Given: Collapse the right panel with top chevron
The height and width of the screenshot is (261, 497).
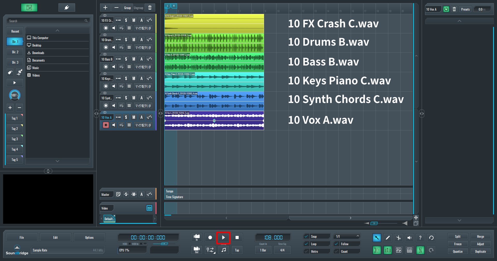Looking at the screenshot, I should point(459,21).
